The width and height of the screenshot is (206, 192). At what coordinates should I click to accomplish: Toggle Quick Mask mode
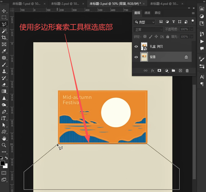coord(4,173)
